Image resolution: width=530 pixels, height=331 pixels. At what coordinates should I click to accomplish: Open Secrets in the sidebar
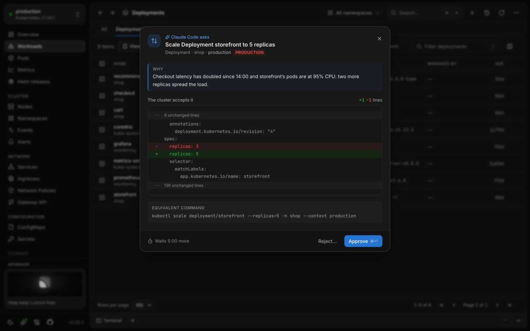45,239
